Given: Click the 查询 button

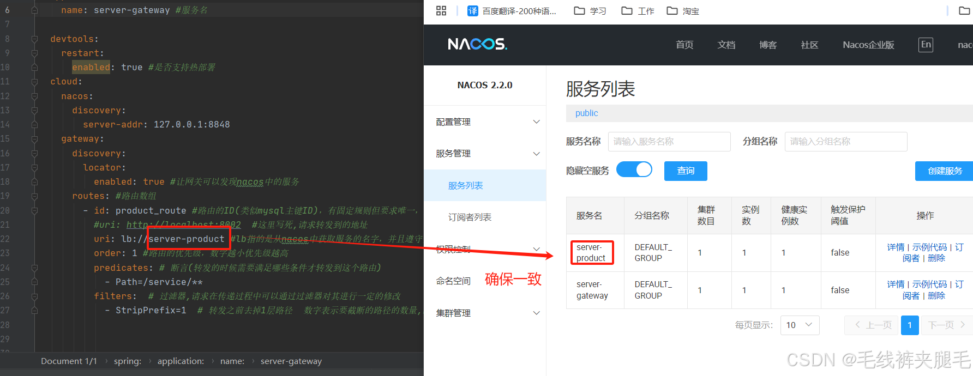Looking at the screenshot, I should coord(686,171).
